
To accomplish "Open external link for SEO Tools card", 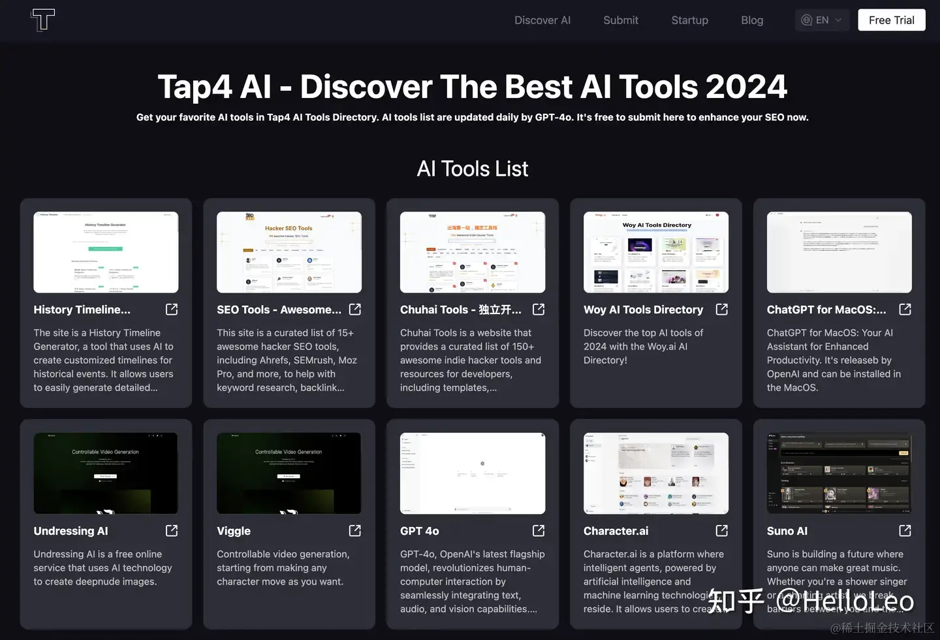I will [355, 310].
